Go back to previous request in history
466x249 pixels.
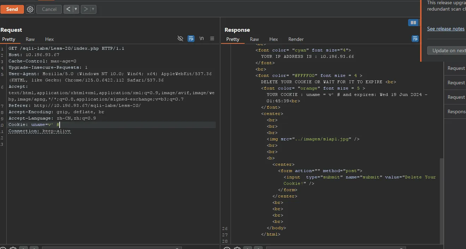point(68,10)
